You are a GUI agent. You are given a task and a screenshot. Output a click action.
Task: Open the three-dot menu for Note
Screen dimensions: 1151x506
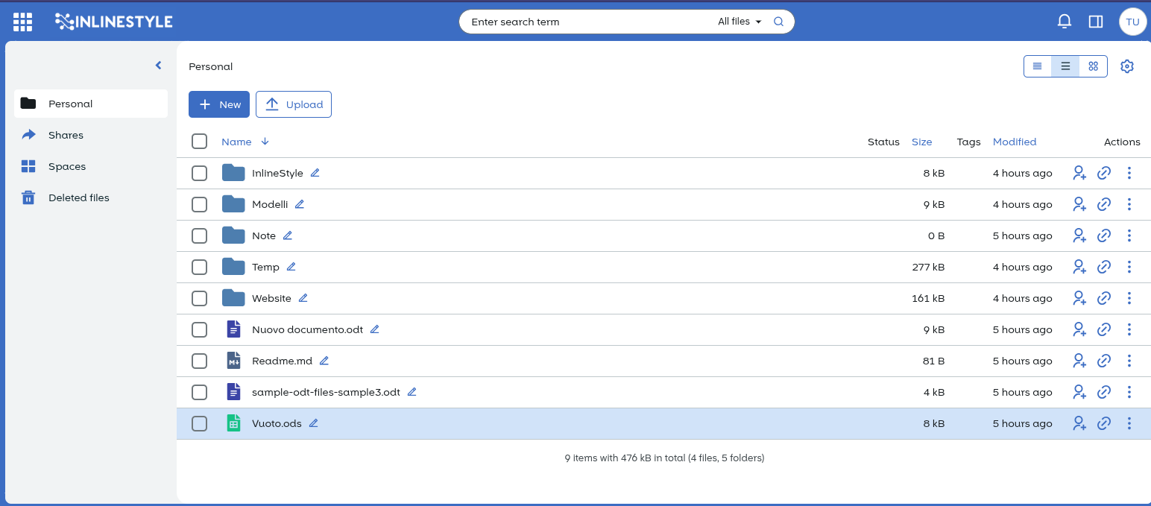click(1129, 235)
